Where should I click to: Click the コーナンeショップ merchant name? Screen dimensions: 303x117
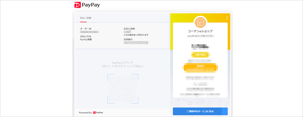200,31
